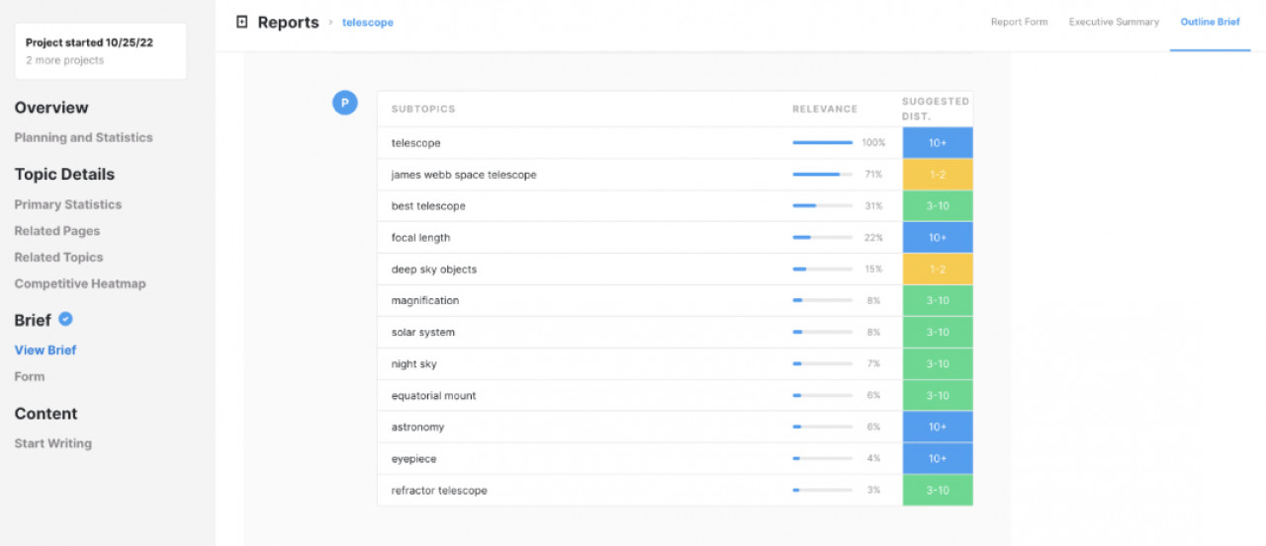Click the telescope breadcrumb link
Image resolution: width=1266 pixels, height=546 pixels.
click(368, 23)
